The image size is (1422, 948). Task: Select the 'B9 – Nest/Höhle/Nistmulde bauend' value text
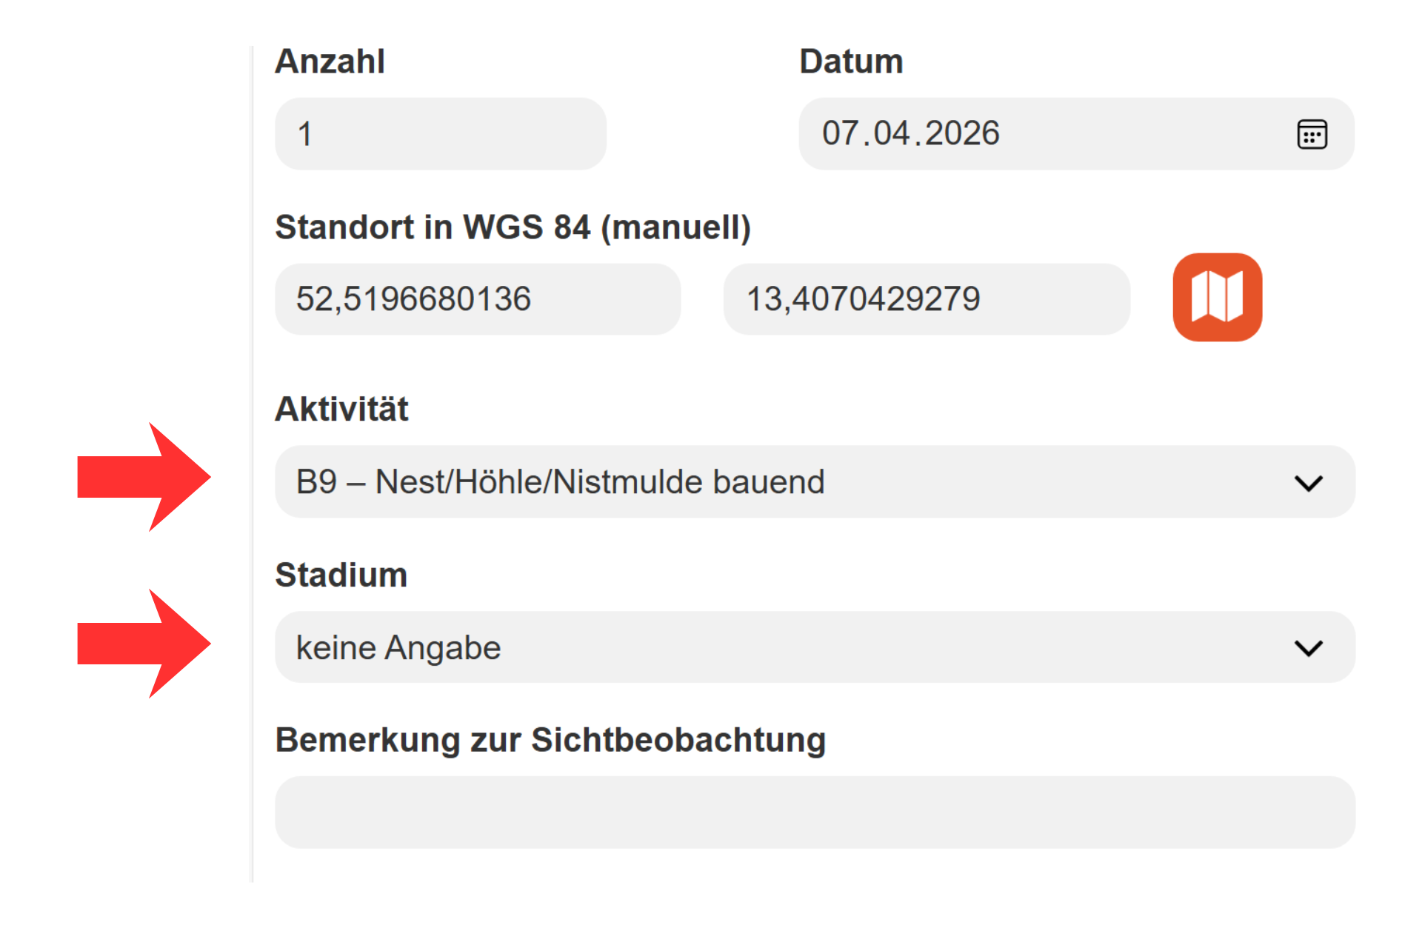560,482
